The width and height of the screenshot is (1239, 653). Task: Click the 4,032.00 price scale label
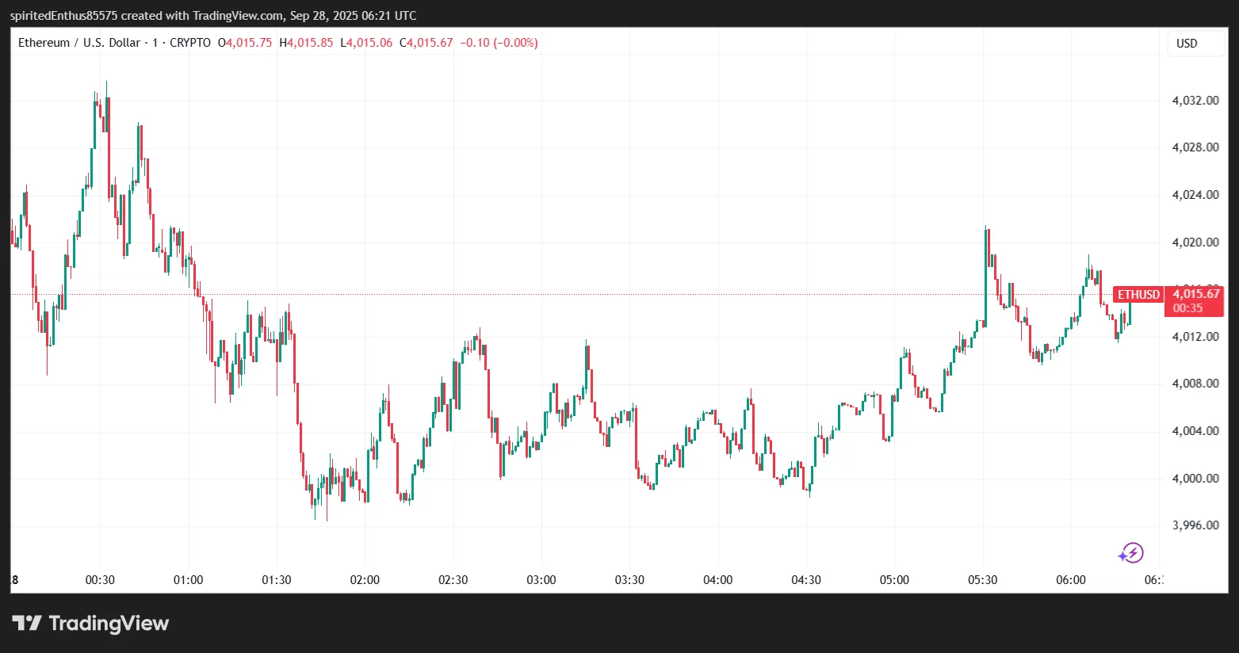tap(1195, 101)
